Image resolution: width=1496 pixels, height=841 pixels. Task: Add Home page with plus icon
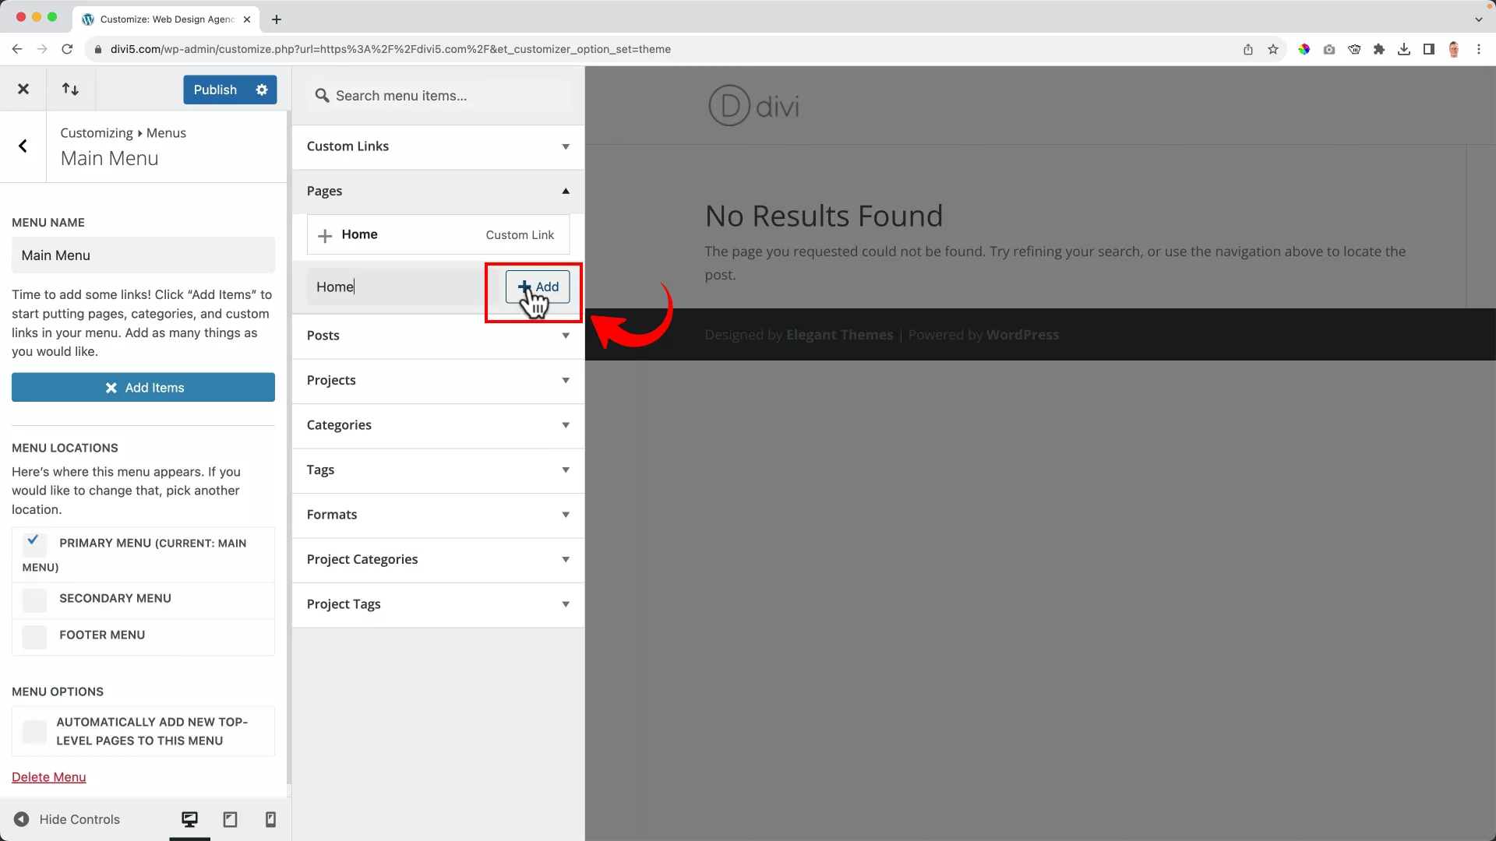tap(325, 235)
